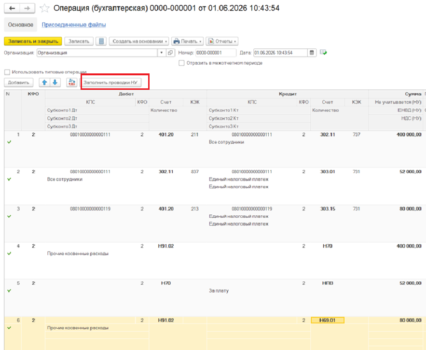Click the Дебет column group header
Screen dimensions: 426x350
[x=126, y=94]
